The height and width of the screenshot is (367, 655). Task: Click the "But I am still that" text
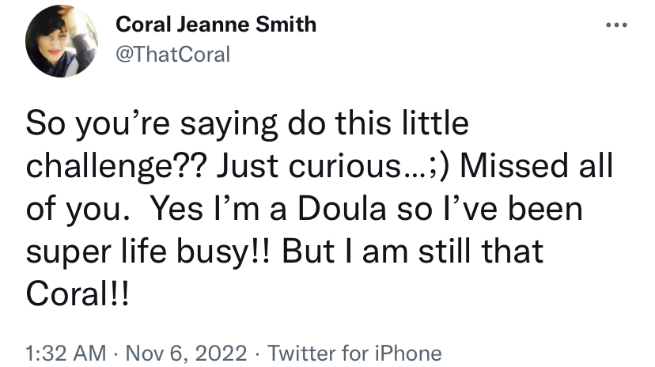pyautogui.click(x=413, y=252)
